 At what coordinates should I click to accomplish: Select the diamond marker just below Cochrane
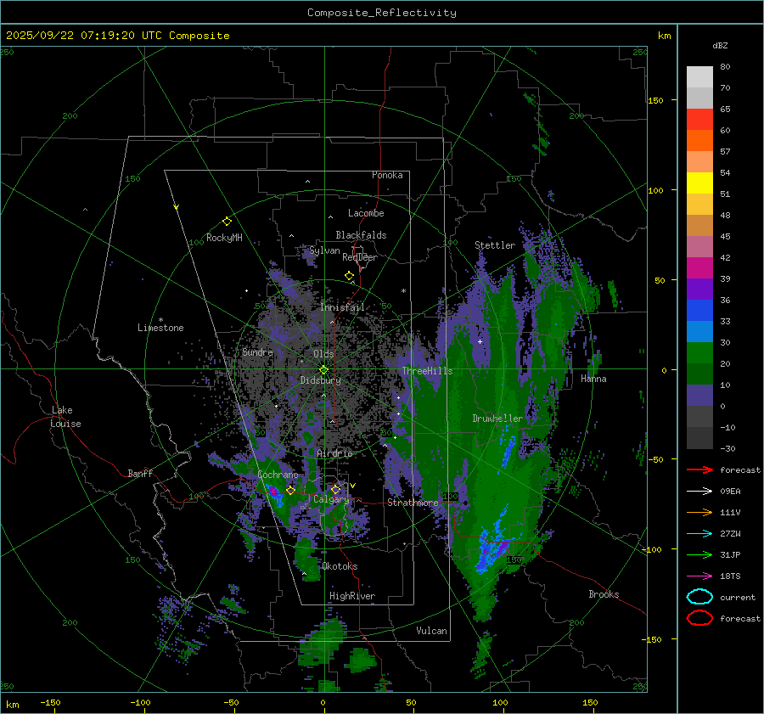[290, 490]
